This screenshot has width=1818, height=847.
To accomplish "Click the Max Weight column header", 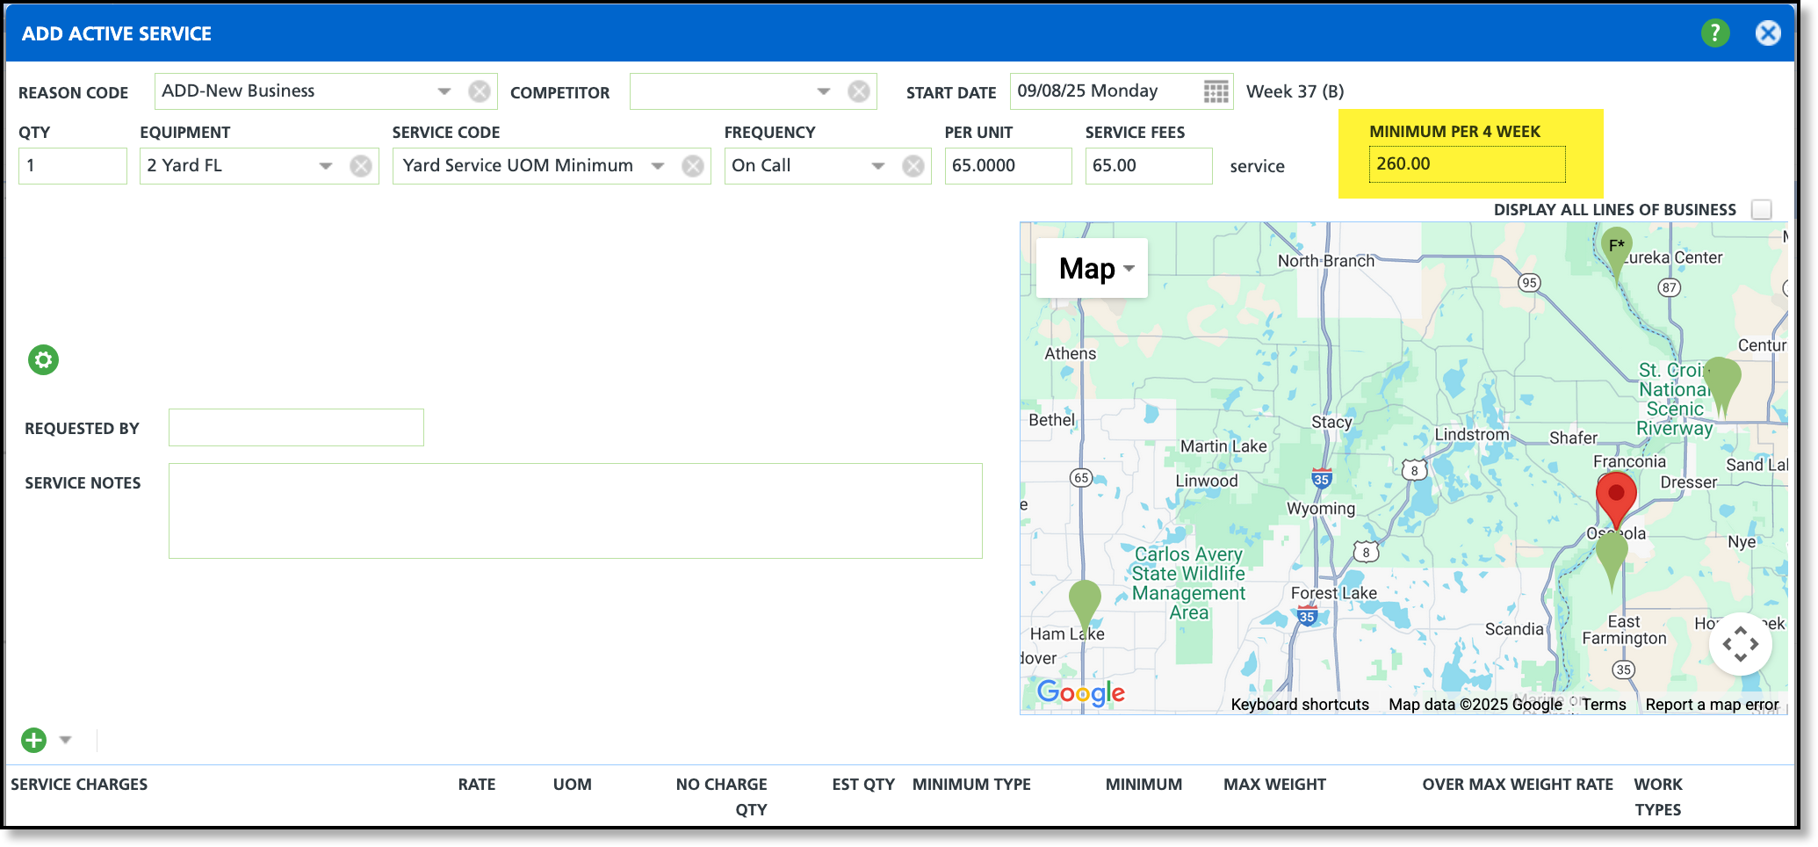I will coord(1275,785).
